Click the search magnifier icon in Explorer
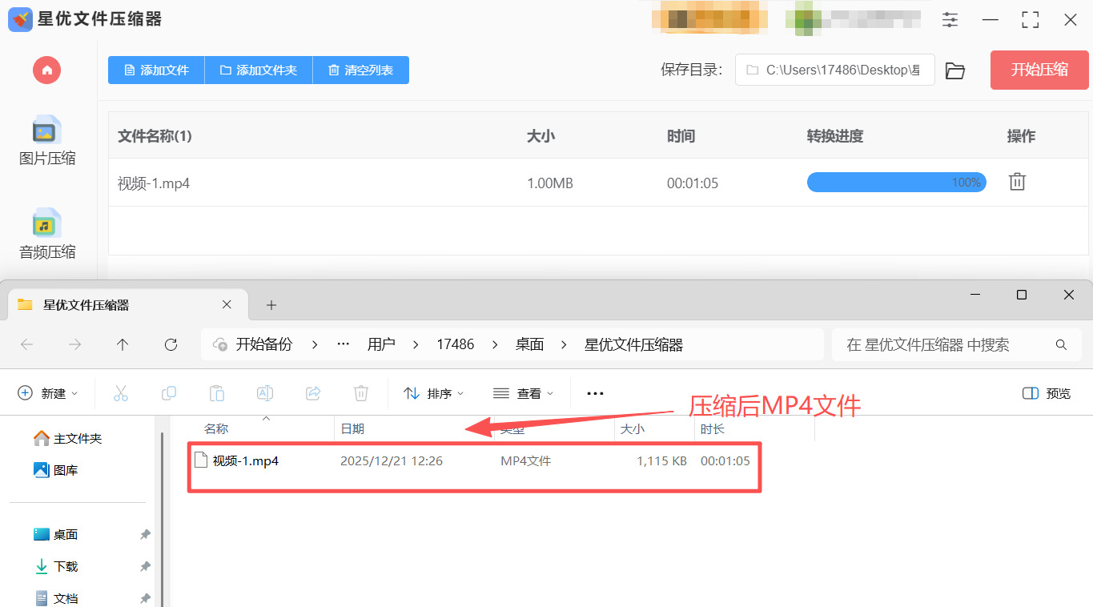Viewport: 1093px width, 607px height. [x=1062, y=345]
